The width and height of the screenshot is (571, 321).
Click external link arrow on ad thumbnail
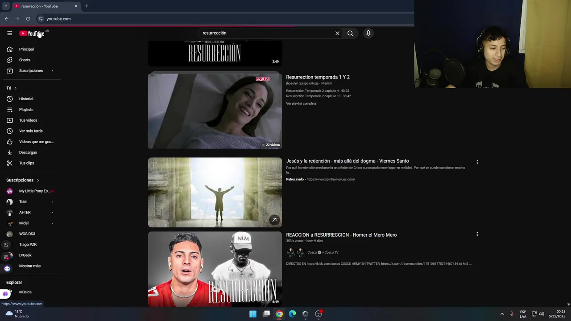pos(274,220)
